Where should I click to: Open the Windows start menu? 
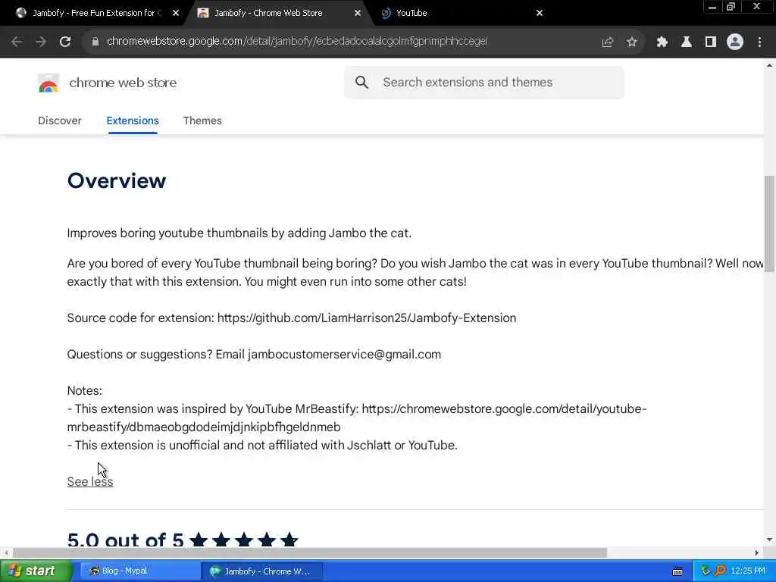[x=36, y=571]
